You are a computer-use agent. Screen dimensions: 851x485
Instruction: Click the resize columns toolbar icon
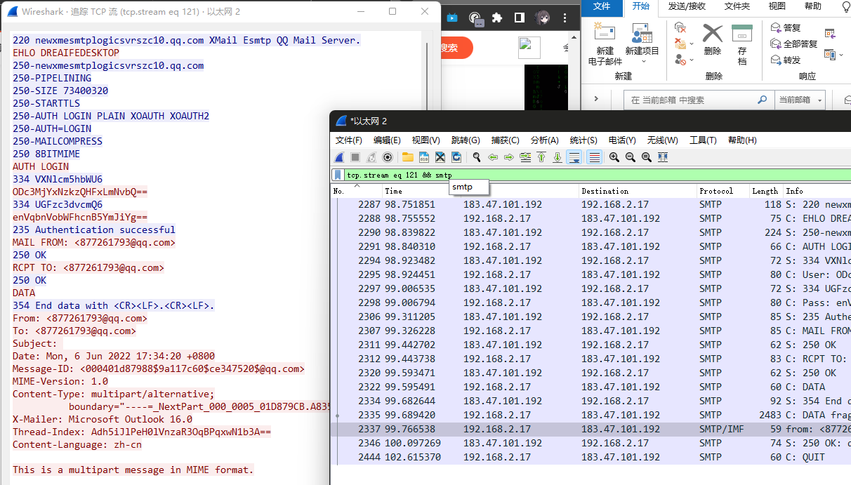click(663, 157)
